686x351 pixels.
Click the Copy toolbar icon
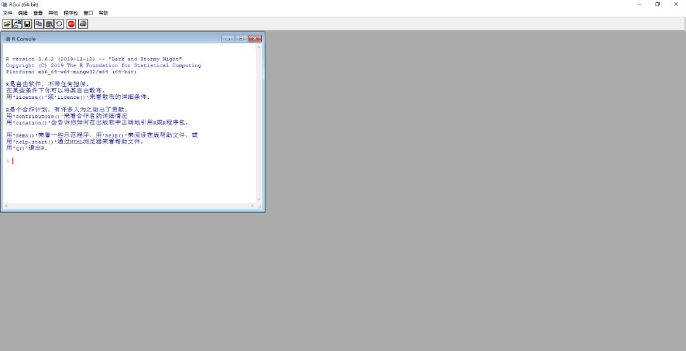(39, 23)
